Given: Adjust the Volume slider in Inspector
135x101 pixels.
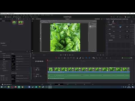Looking at the screenshot, I should click(120, 27).
